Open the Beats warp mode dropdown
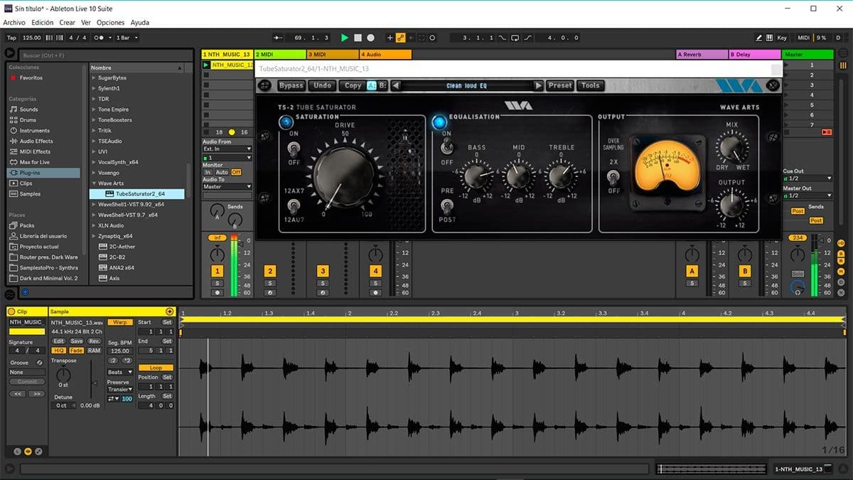 click(120, 372)
